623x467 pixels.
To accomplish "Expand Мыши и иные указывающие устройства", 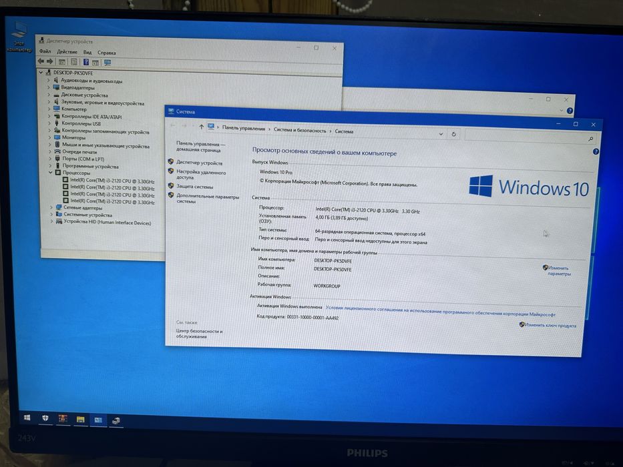I will pos(50,145).
